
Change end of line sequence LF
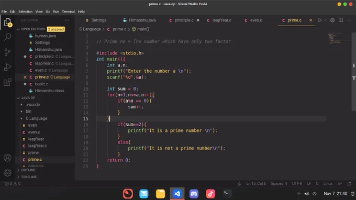[x=309, y=183]
